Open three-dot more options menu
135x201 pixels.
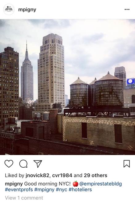[127, 9]
